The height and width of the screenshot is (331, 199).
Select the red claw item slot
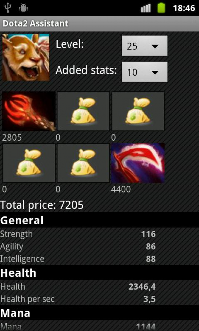(x=29, y=111)
